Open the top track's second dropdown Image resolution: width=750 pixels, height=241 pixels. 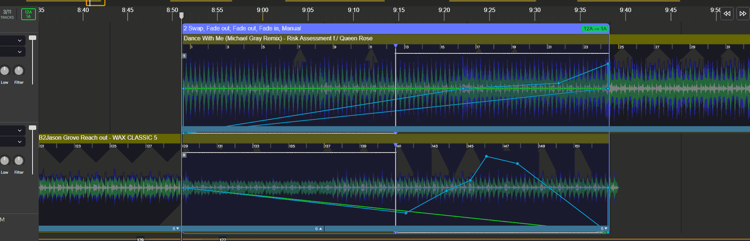(12, 52)
